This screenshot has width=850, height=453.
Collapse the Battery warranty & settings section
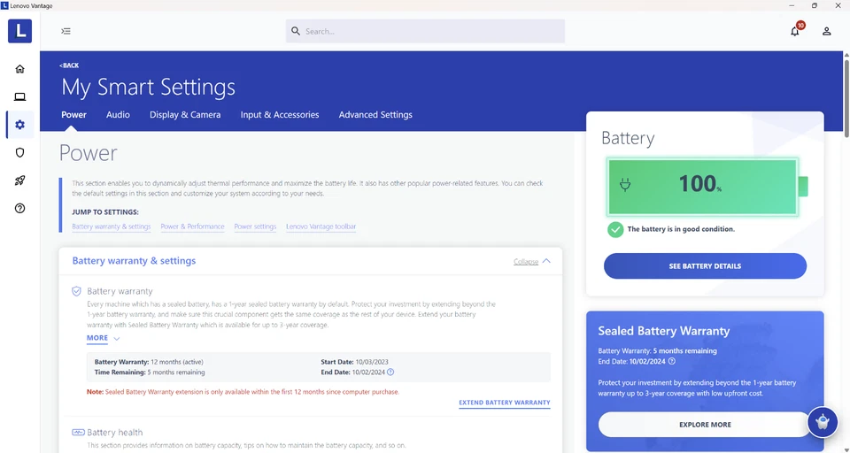click(532, 262)
